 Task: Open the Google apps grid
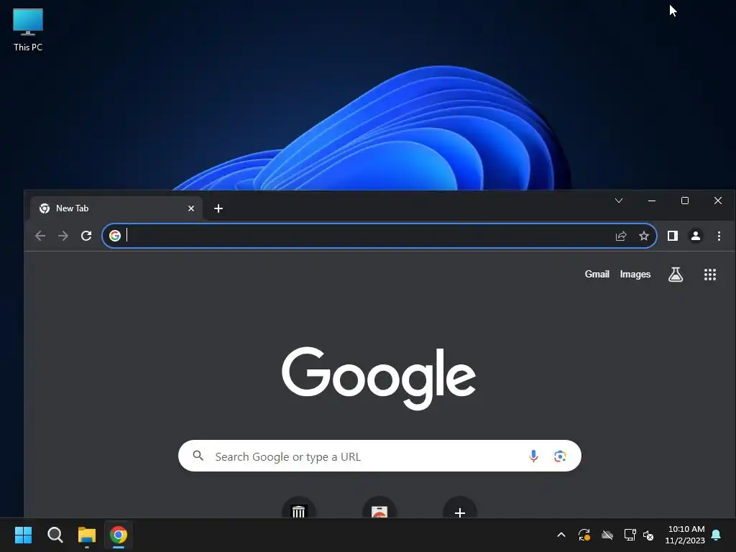point(710,275)
